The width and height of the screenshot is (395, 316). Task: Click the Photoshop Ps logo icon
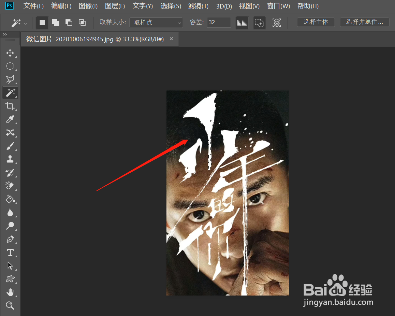tap(9, 5)
